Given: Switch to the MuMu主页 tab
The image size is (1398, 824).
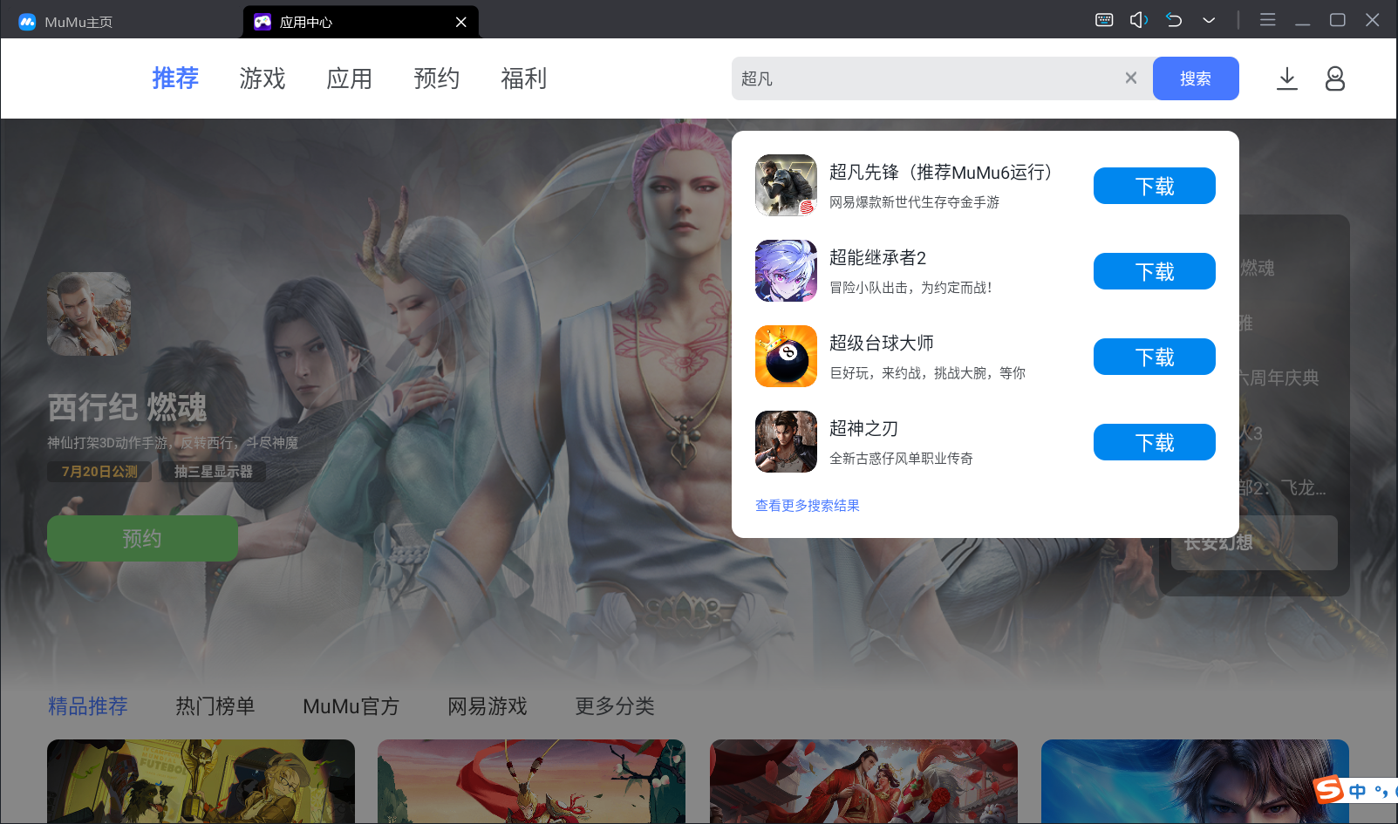Looking at the screenshot, I should [78, 22].
